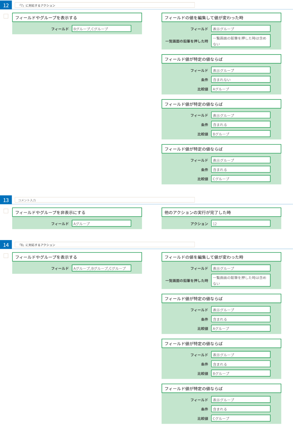Select the blue number 14 badge

point(6,245)
